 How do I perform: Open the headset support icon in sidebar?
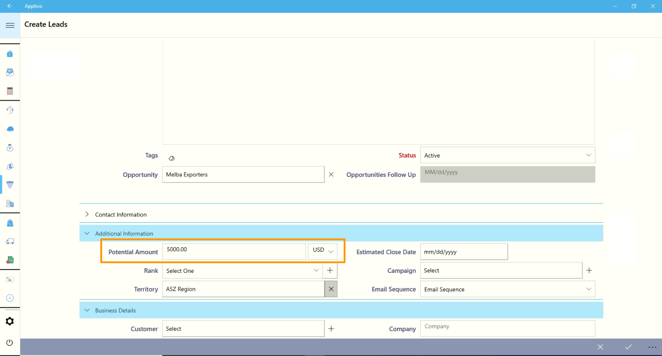(x=10, y=110)
